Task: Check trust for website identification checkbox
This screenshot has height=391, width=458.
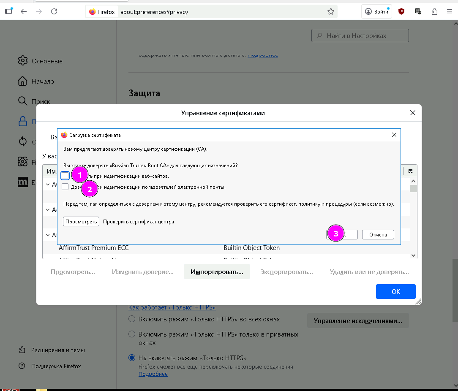Action: [x=65, y=176]
